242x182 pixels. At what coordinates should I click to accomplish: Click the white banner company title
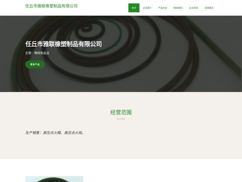click(x=64, y=44)
